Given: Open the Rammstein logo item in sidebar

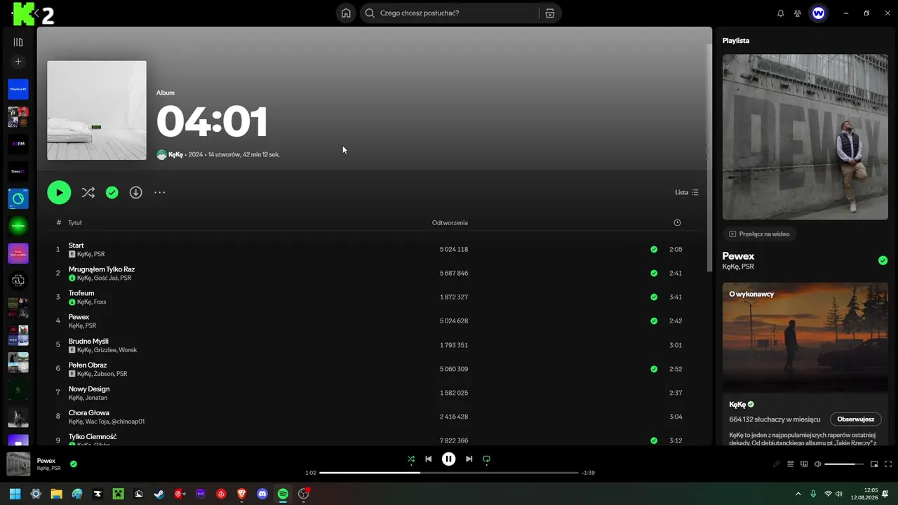Looking at the screenshot, I should [18, 281].
